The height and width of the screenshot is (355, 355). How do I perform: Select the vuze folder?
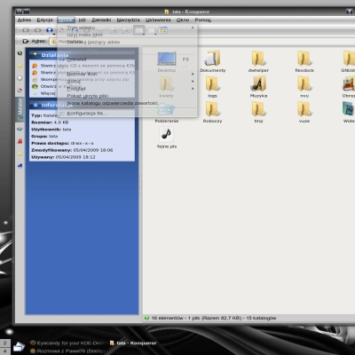click(x=304, y=112)
